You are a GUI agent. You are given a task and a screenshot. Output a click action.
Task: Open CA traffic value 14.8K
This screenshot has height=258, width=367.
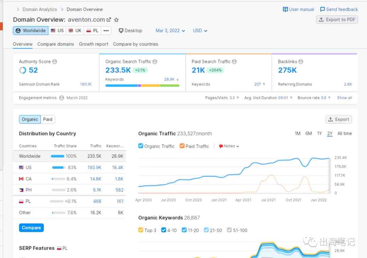tap(96, 179)
